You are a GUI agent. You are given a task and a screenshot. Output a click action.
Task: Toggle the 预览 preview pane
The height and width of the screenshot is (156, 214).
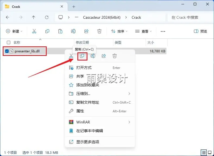[200, 31]
